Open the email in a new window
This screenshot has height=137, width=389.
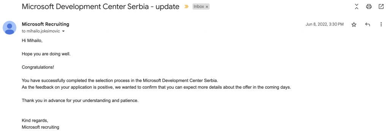pyautogui.click(x=381, y=7)
